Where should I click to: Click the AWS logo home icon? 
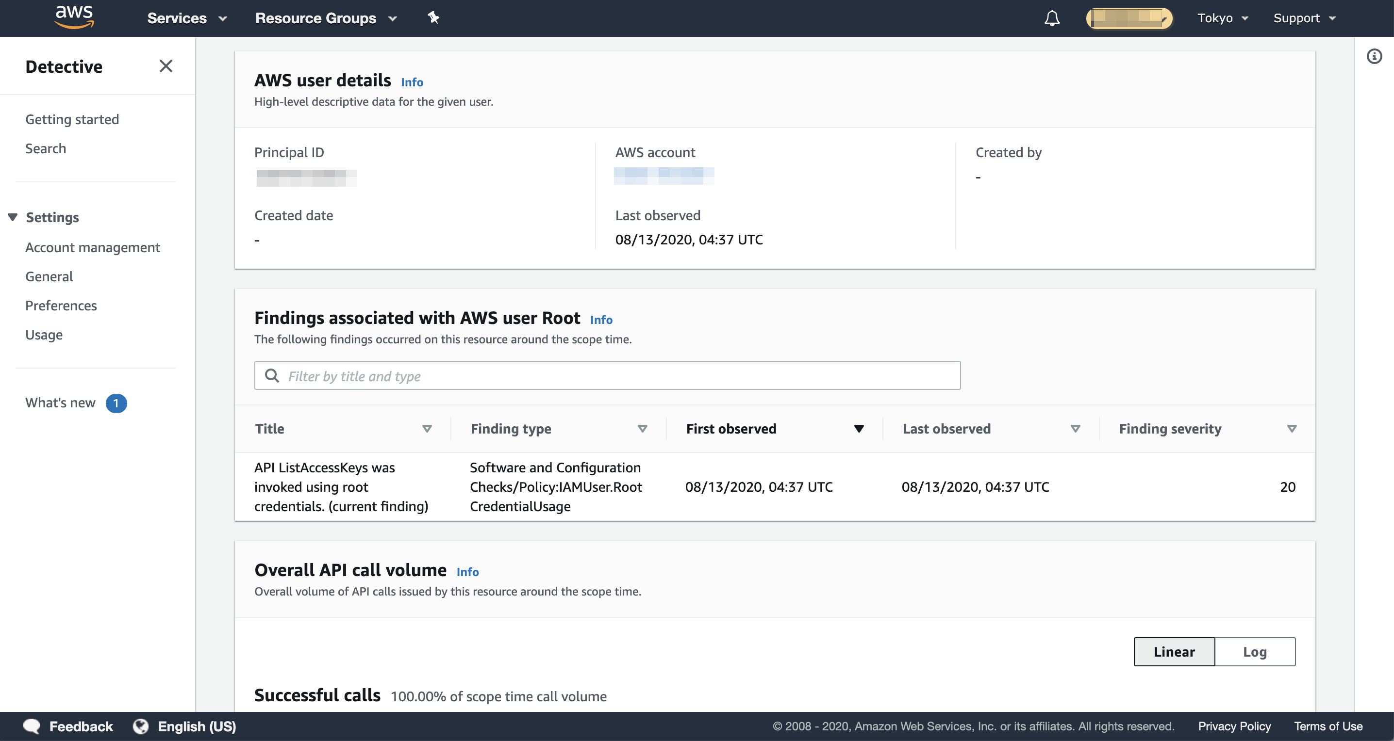click(74, 17)
